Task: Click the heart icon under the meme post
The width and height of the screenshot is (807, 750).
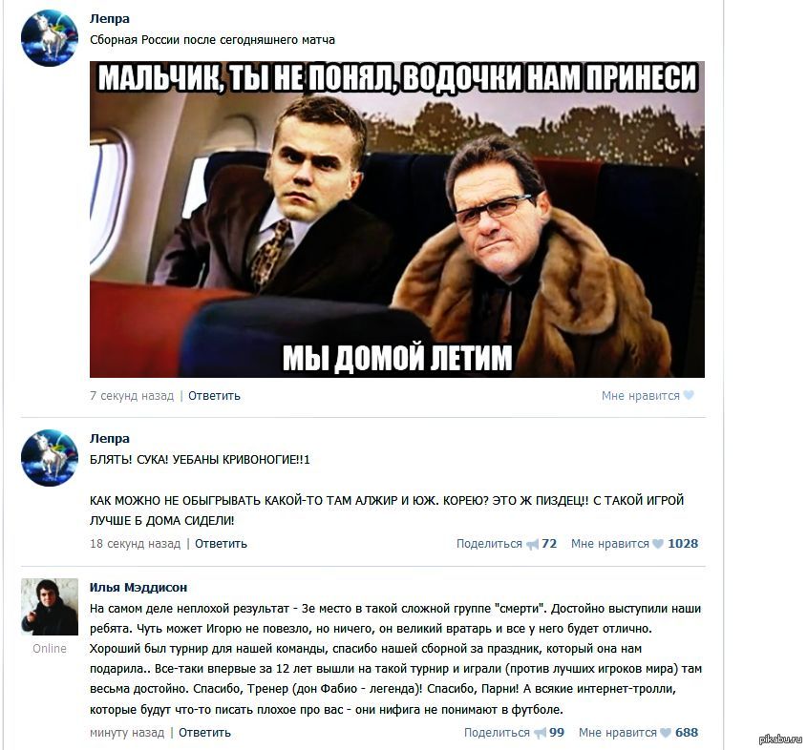Action: click(x=689, y=395)
